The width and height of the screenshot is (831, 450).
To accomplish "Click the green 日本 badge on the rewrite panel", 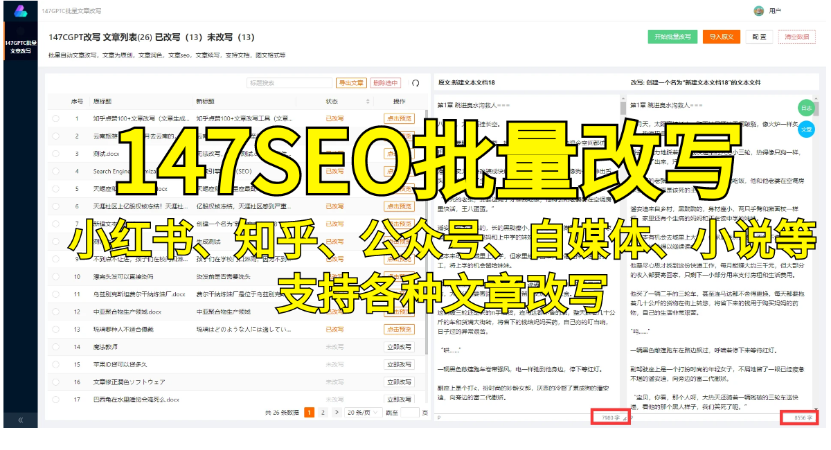I will (x=807, y=108).
